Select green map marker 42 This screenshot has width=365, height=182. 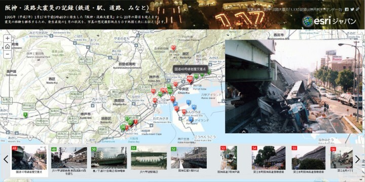(x=168, y=86)
